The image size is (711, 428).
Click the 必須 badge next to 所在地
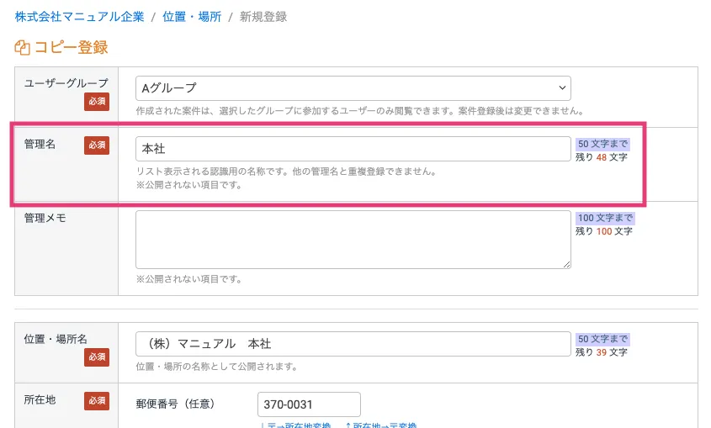97,401
